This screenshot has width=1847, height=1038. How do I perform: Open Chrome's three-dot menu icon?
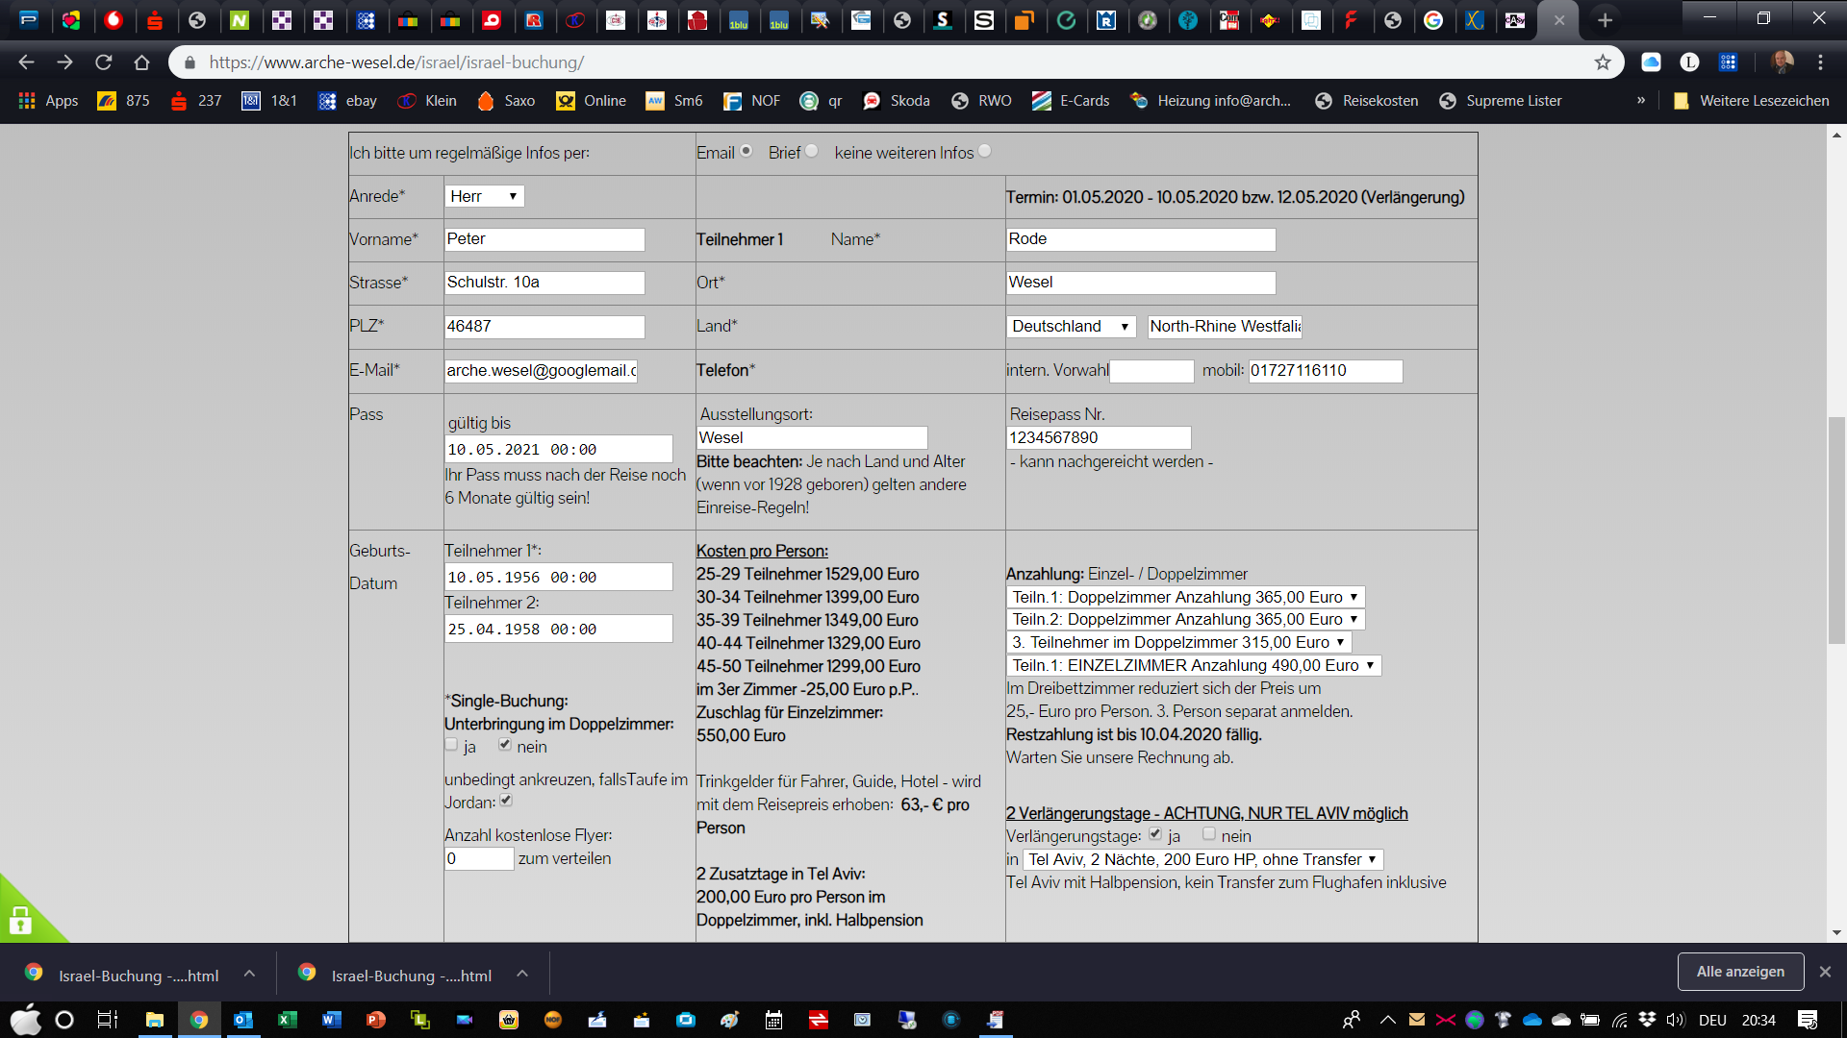pos(1820,62)
